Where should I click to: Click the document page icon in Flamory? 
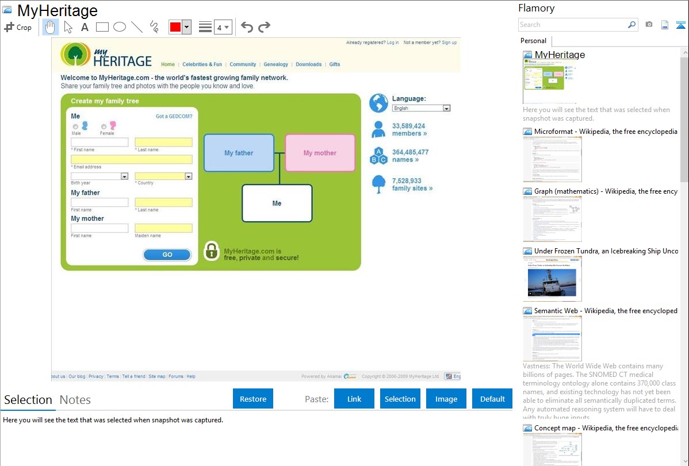(x=665, y=25)
